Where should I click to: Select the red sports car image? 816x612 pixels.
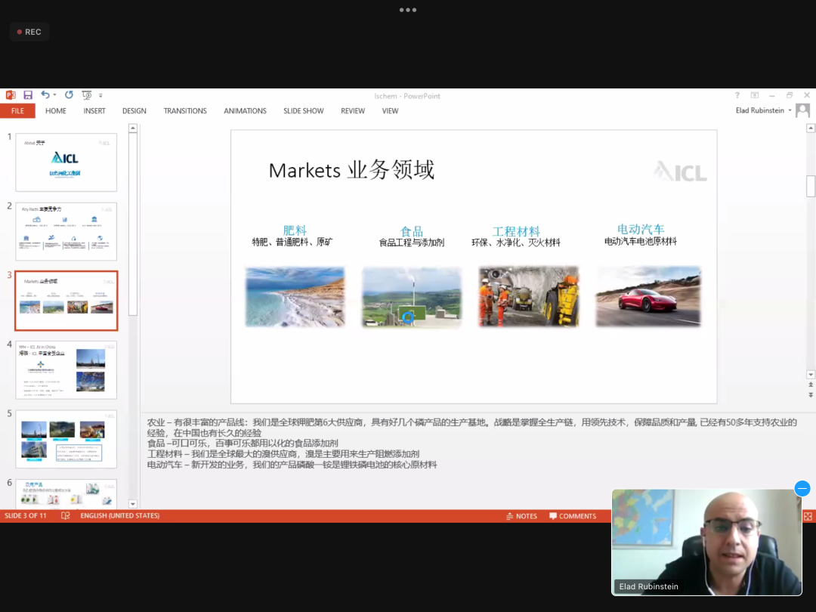[x=648, y=297]
